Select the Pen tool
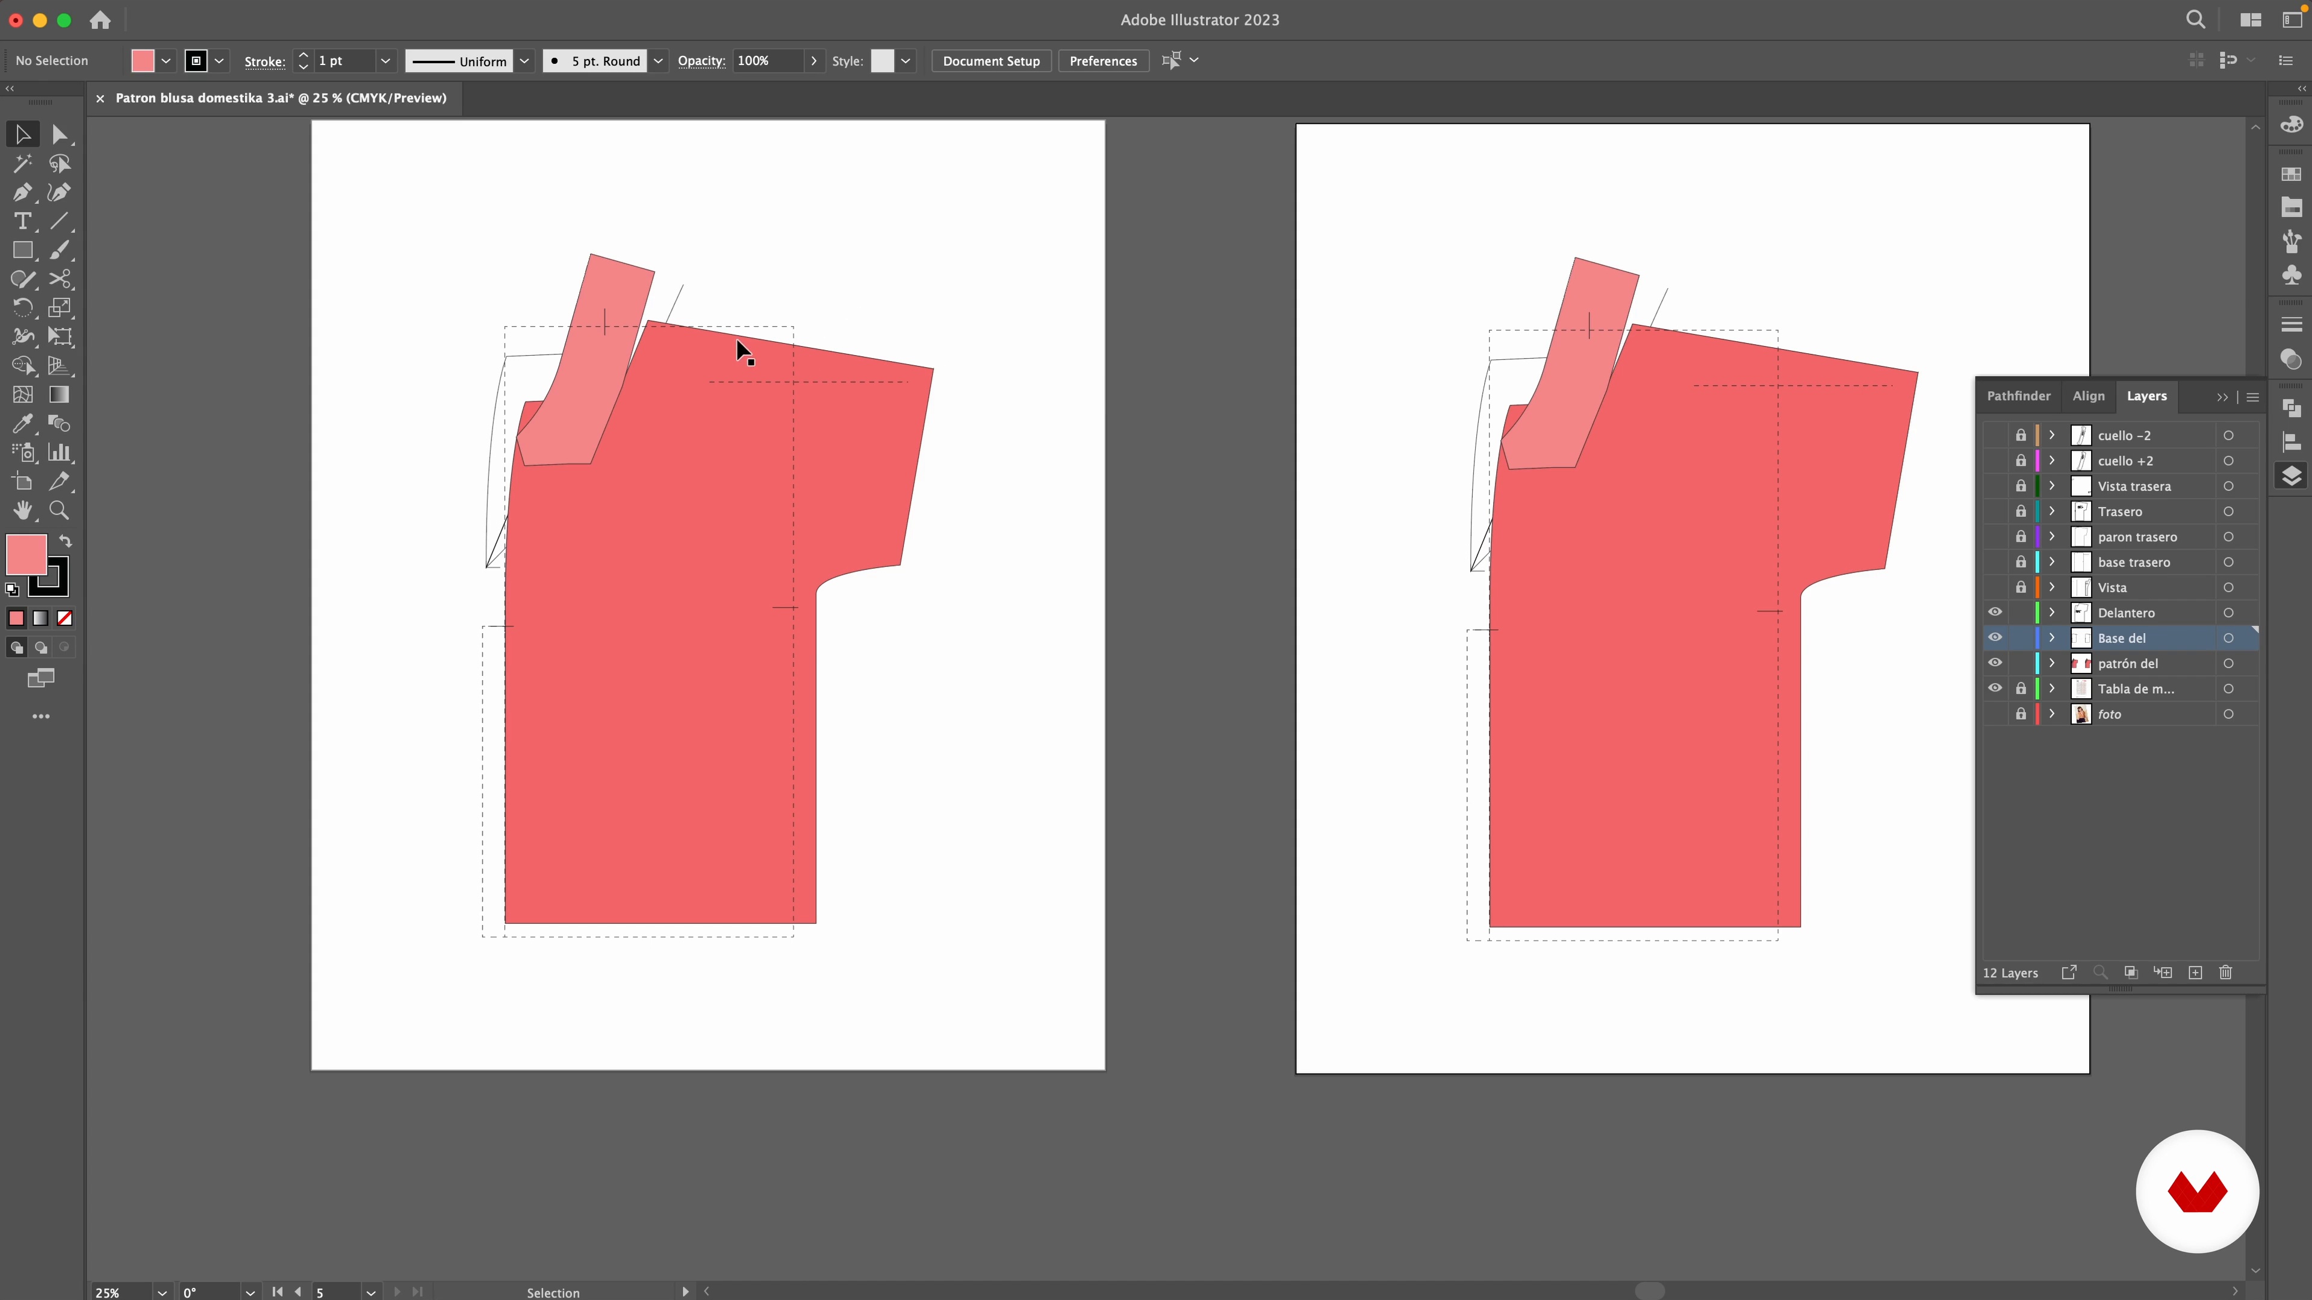This screenshot has width=2312, height=1300. 22,192
